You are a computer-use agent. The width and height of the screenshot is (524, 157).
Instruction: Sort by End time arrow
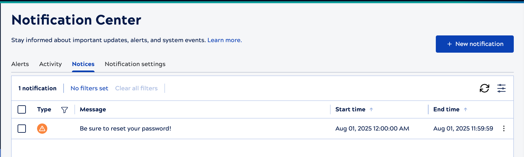466,109
